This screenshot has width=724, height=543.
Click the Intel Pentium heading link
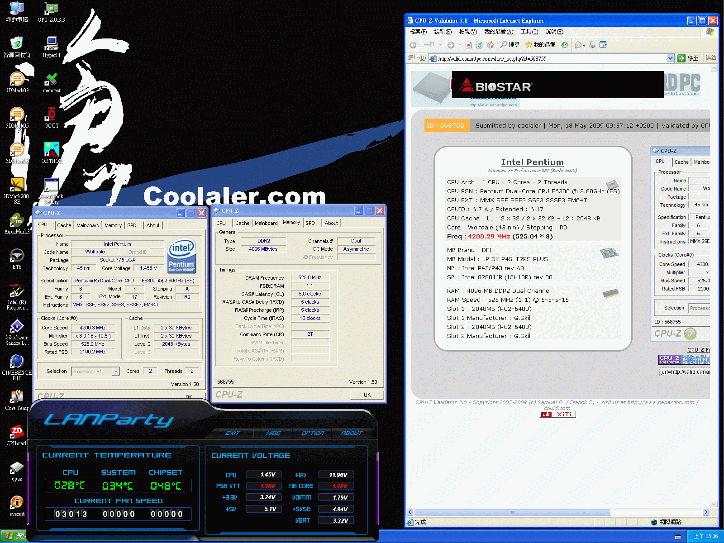coord(532,162)
